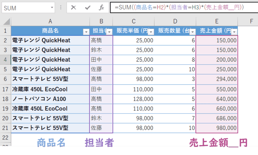Select column C header
The width and height of the screenshot is (258, 155).
click(134, 21)
